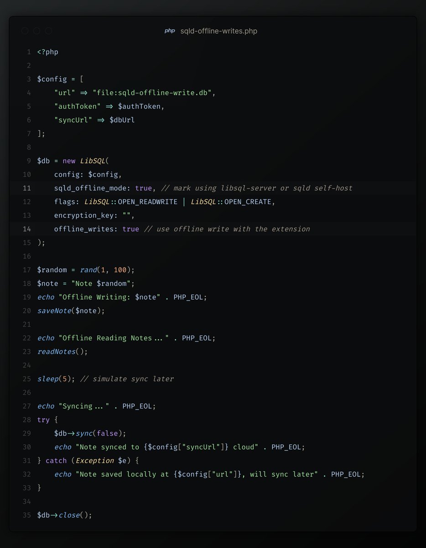The height and width of the screenshot is (548, 426).
Task: Click the middle dim window control dot
Action: pyautogui.click(x=36, y=31)
